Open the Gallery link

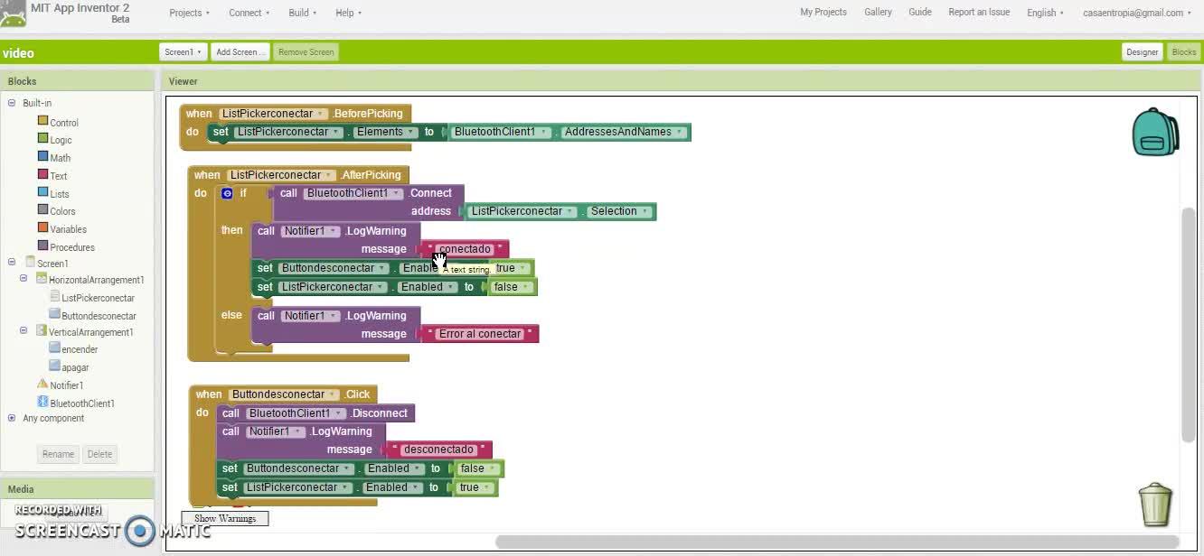878,13
